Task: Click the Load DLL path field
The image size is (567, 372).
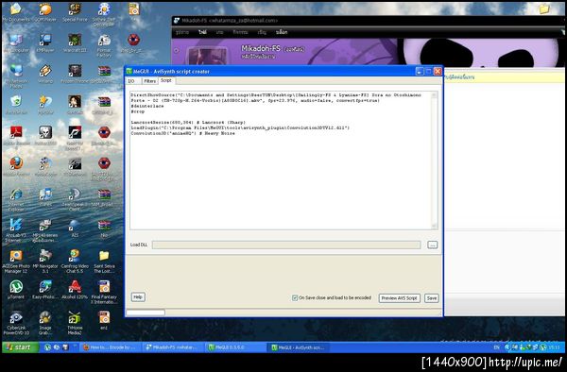Action: click(286, 245)
